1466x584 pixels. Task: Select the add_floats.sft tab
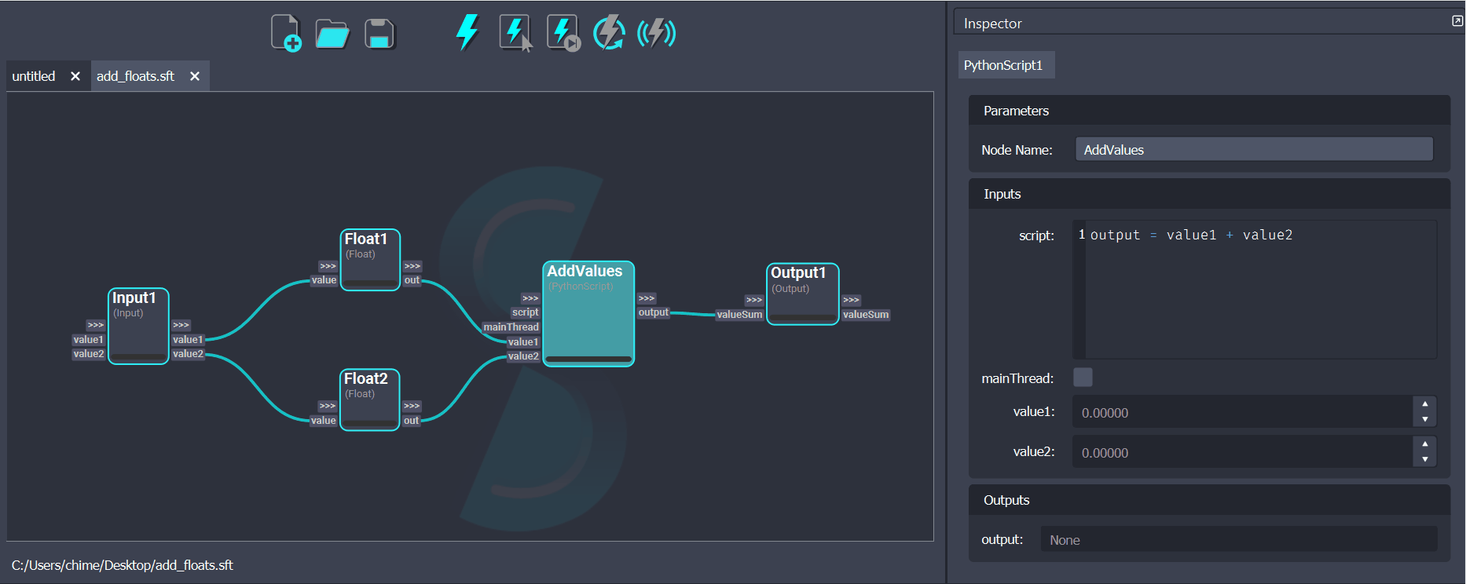(x=135, y=76)
